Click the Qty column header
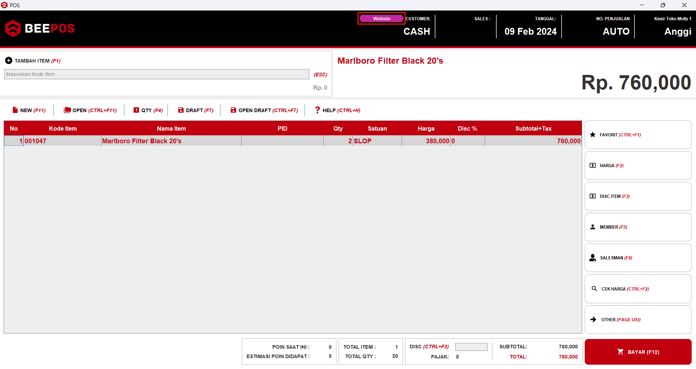The height and width of the screenshot is (369, 696). pos(338,128)
